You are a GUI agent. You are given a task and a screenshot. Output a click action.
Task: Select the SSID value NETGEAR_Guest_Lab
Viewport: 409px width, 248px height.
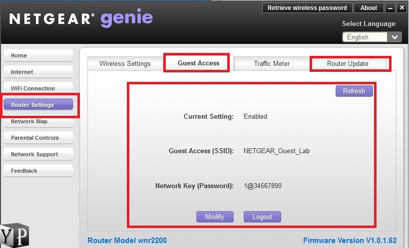277,151
